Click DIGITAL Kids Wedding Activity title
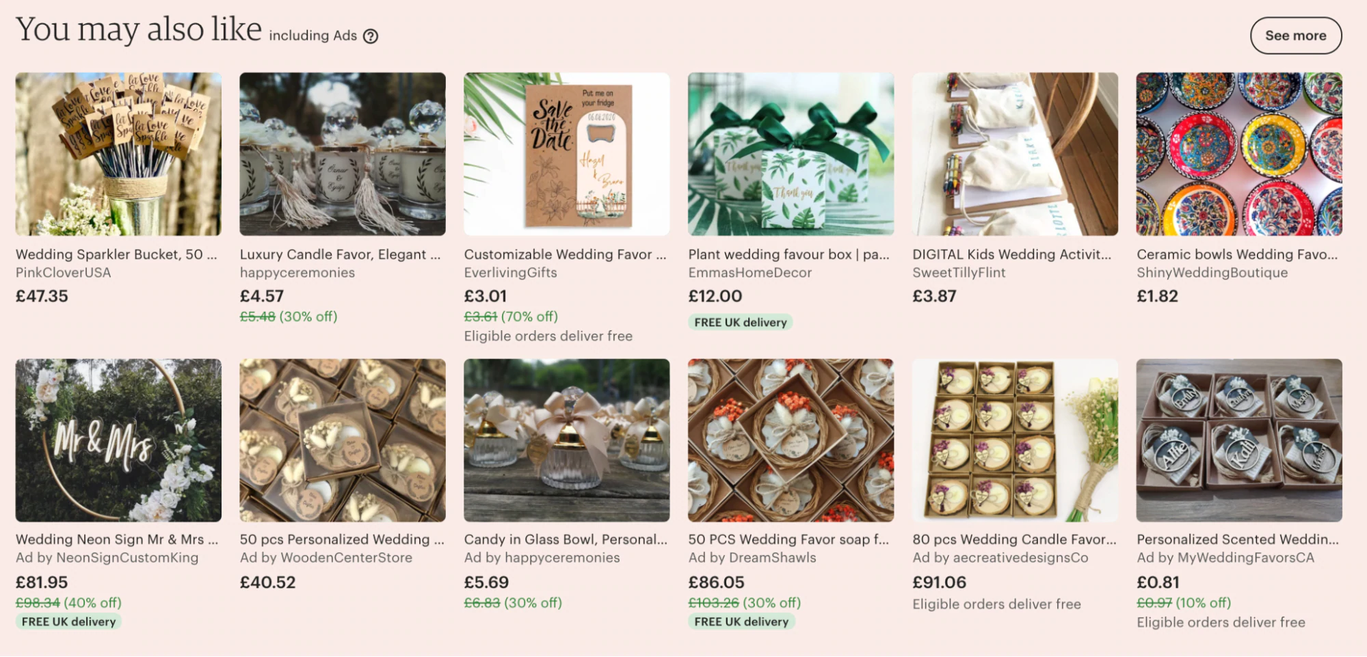This screenshot has height=657, width=1367. coord(1012,254)
